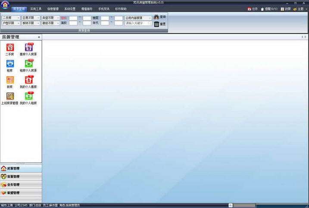Click the 售价 minimum price field
309x208 pixels.
[73, 18]
